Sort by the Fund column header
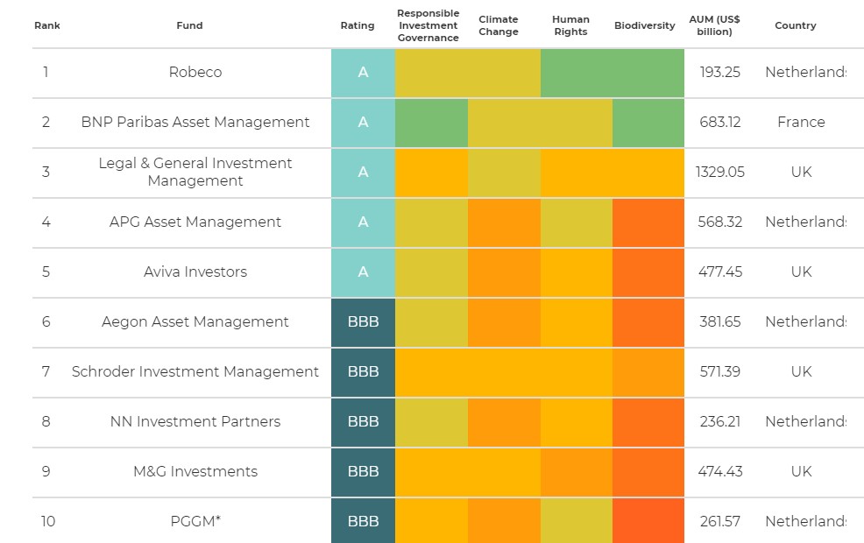Screen dimensions: 864x543 [189, 25]
